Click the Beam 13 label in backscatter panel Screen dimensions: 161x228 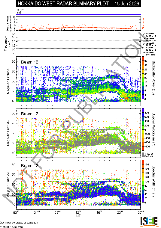click(x=30, y=62)
